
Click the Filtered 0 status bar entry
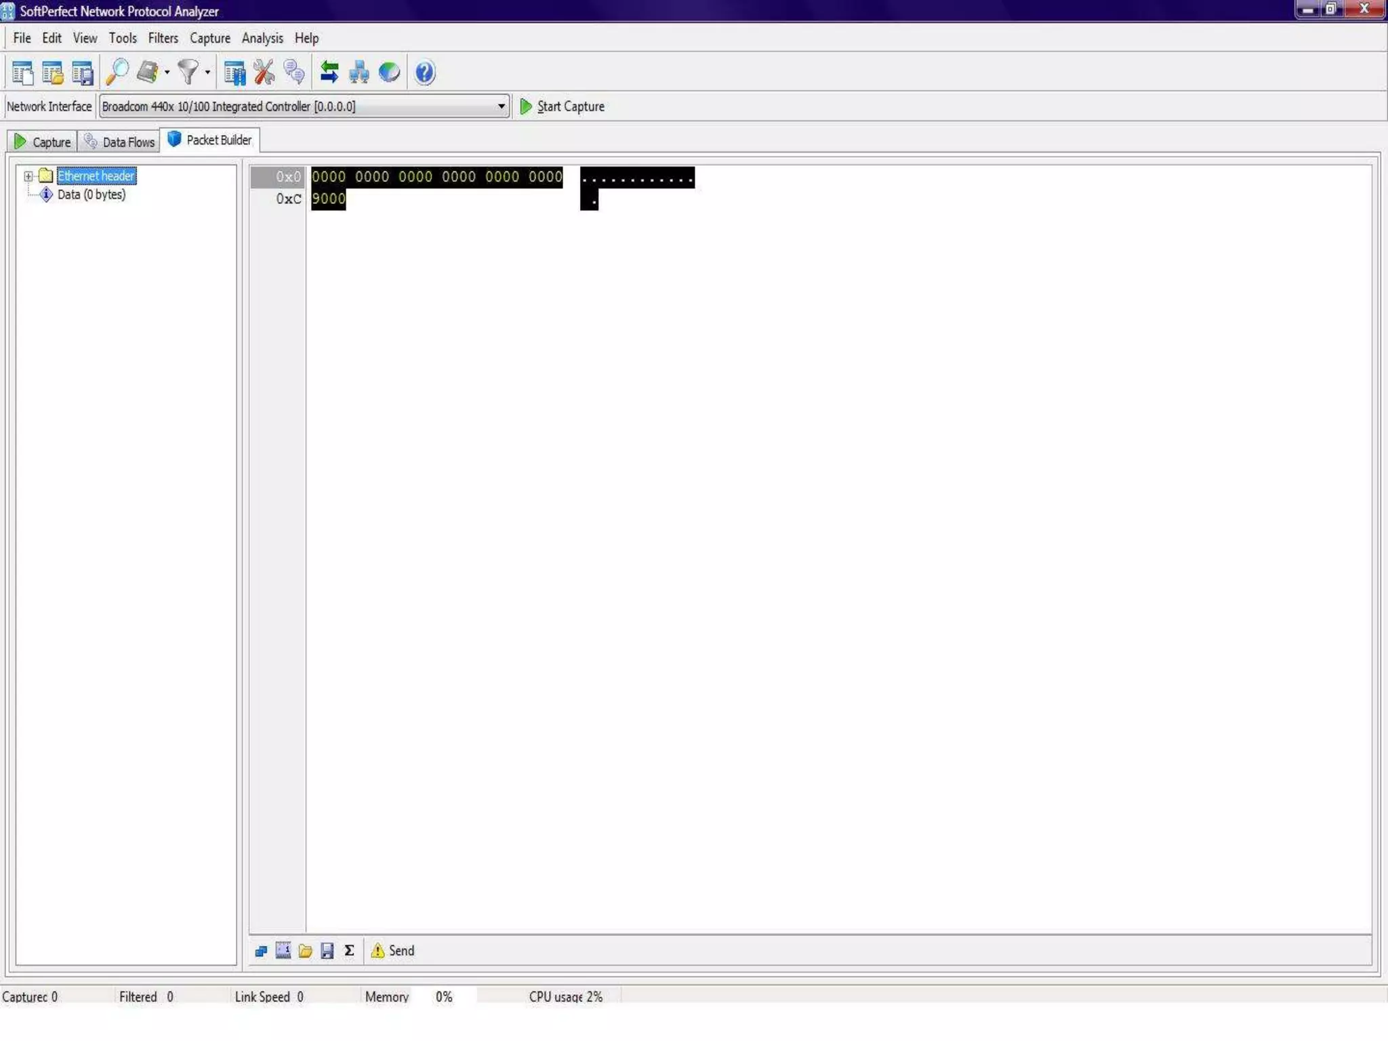146,996
